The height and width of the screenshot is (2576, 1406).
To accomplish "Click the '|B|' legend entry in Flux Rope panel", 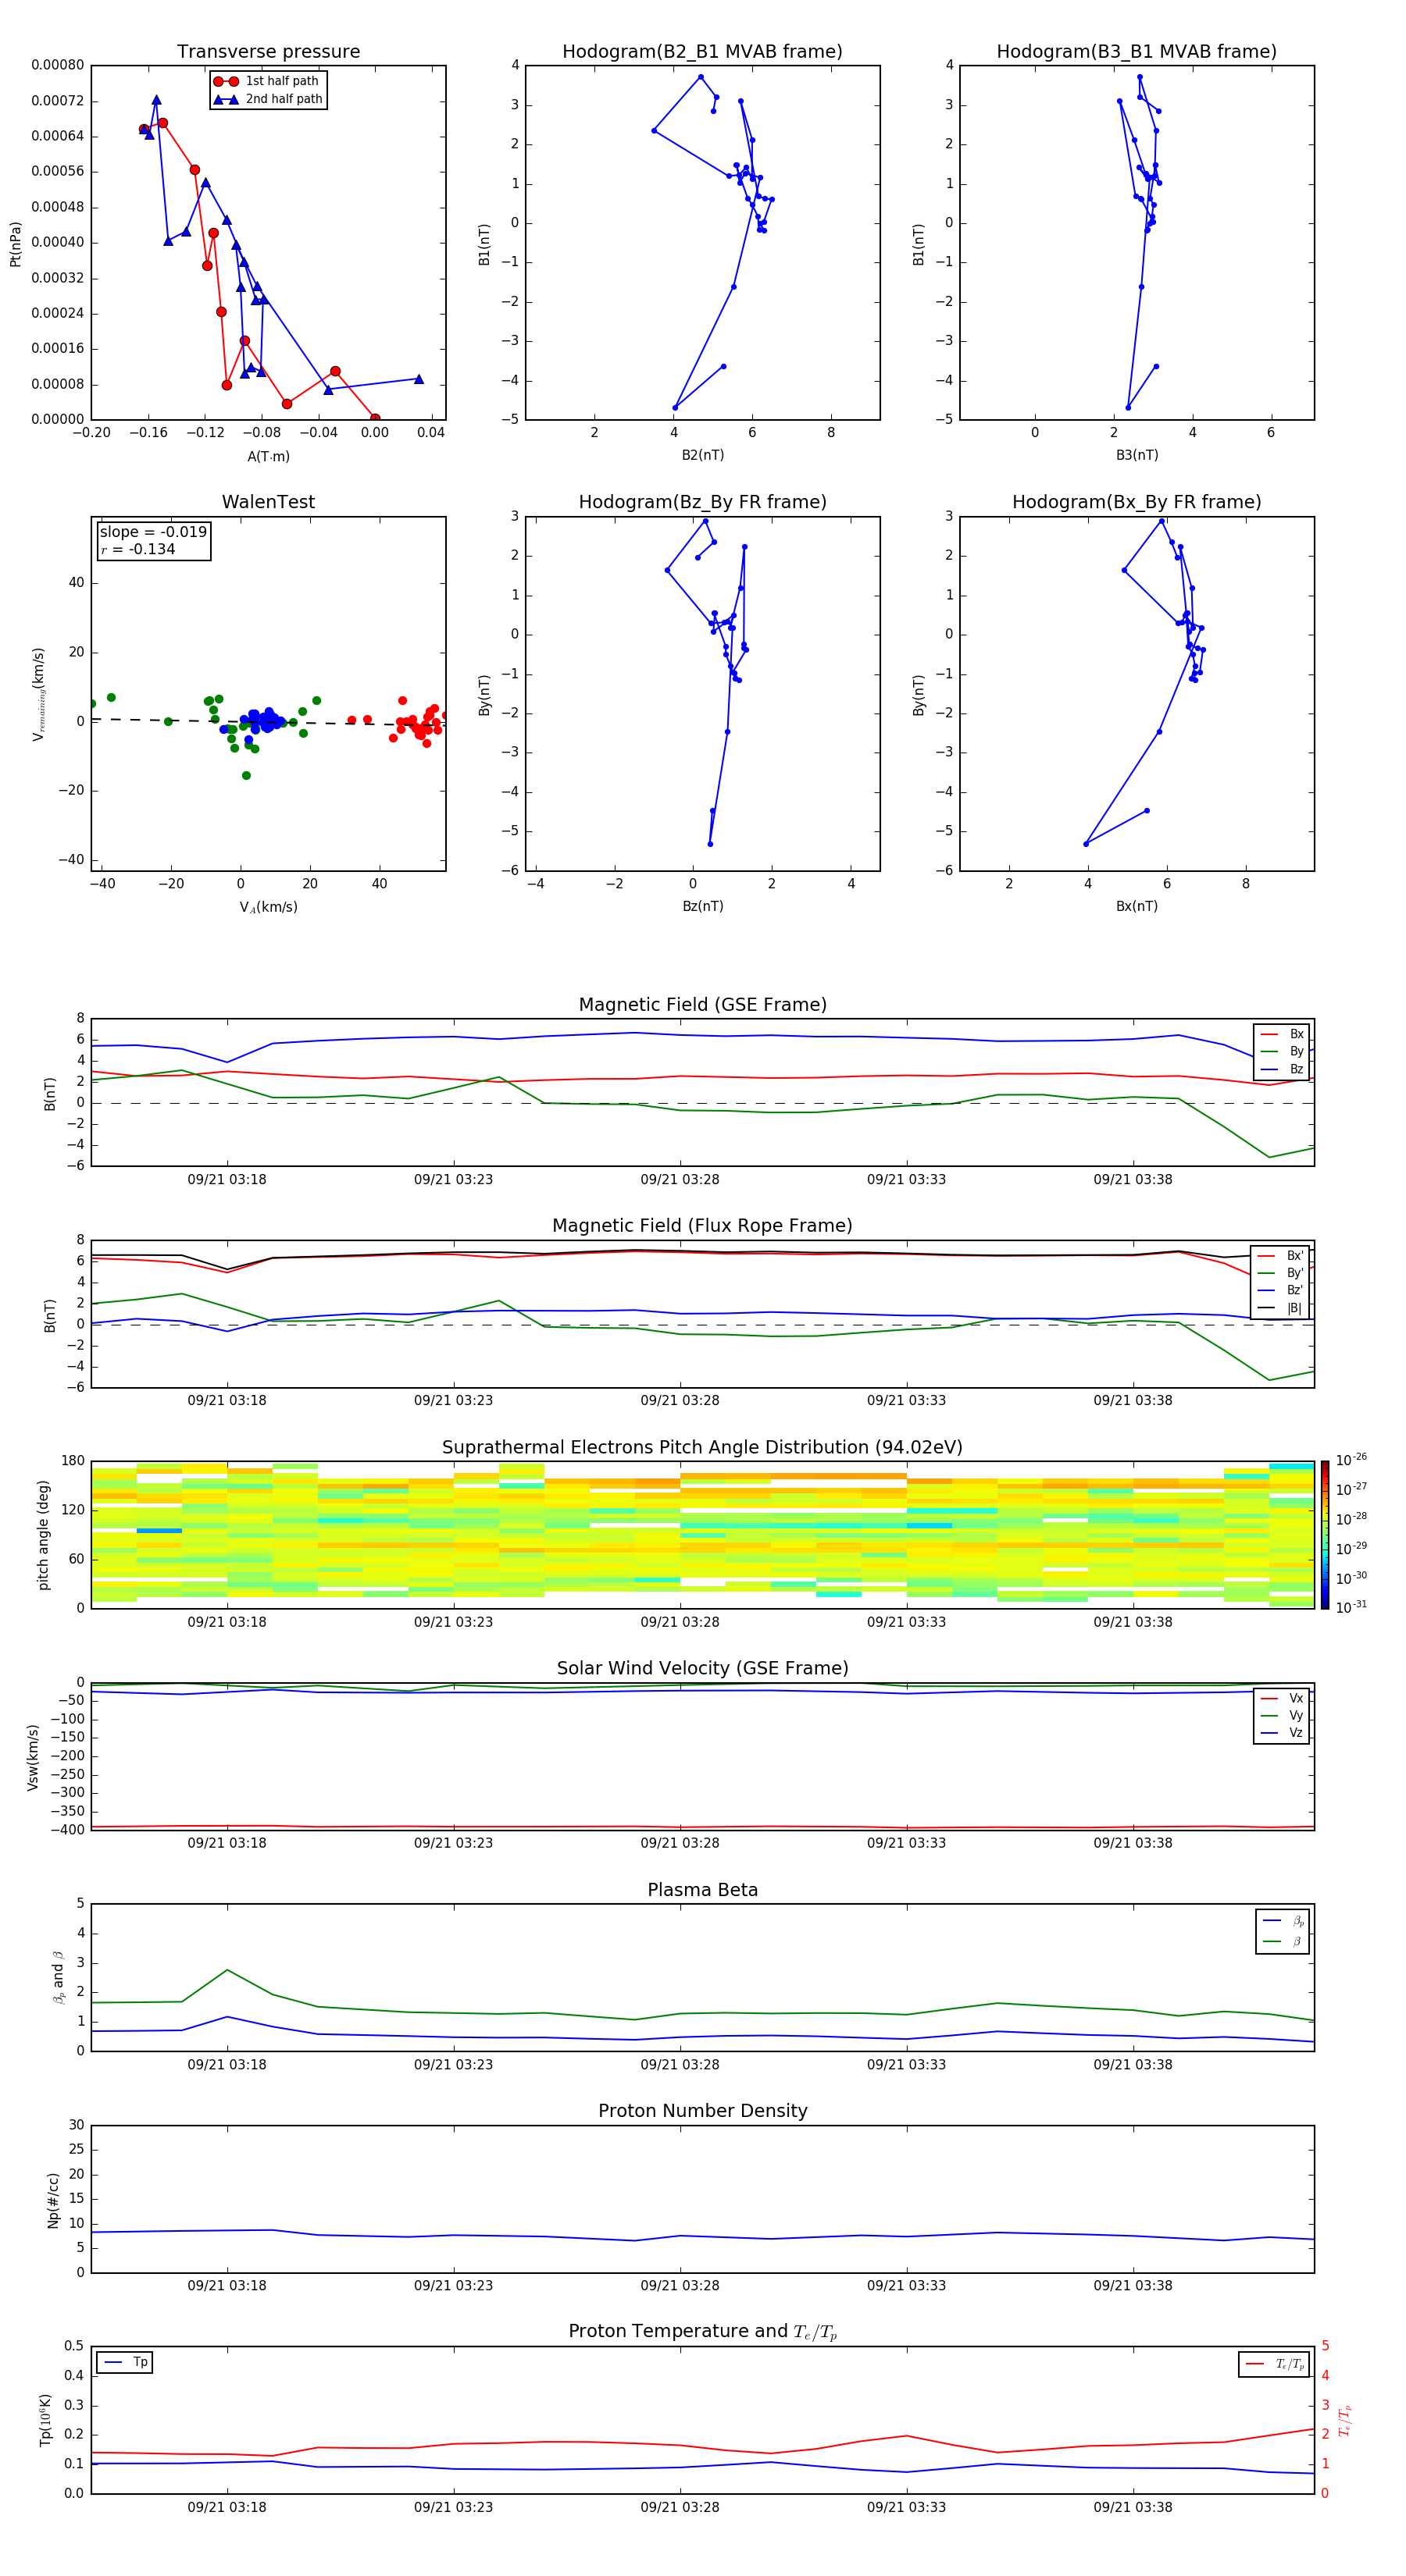I will (1281, 1308).
